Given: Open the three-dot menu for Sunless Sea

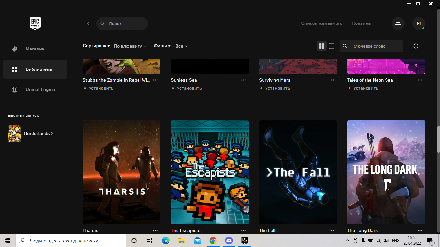Looking at the screenshot, I should (x=244, y=80).
